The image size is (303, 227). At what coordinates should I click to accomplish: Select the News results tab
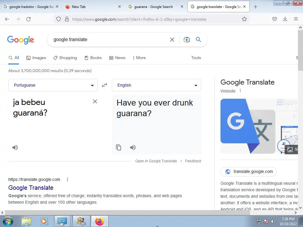[117, 58]
